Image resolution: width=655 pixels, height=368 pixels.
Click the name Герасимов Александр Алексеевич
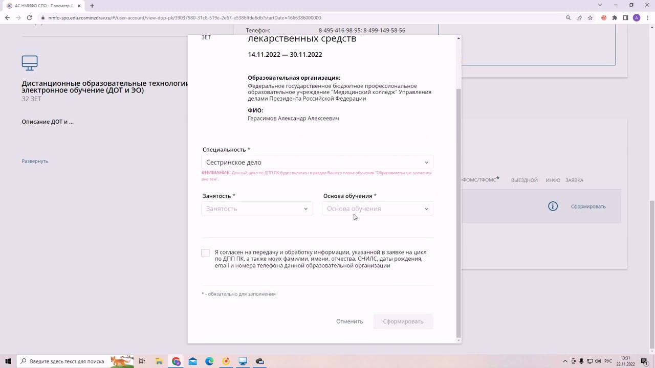293,119
